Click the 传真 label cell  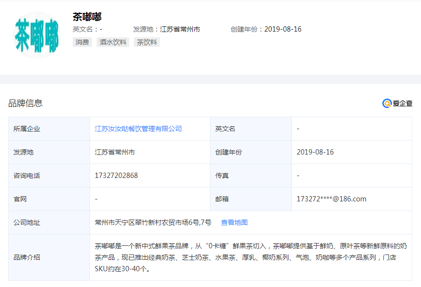point(222,176)
